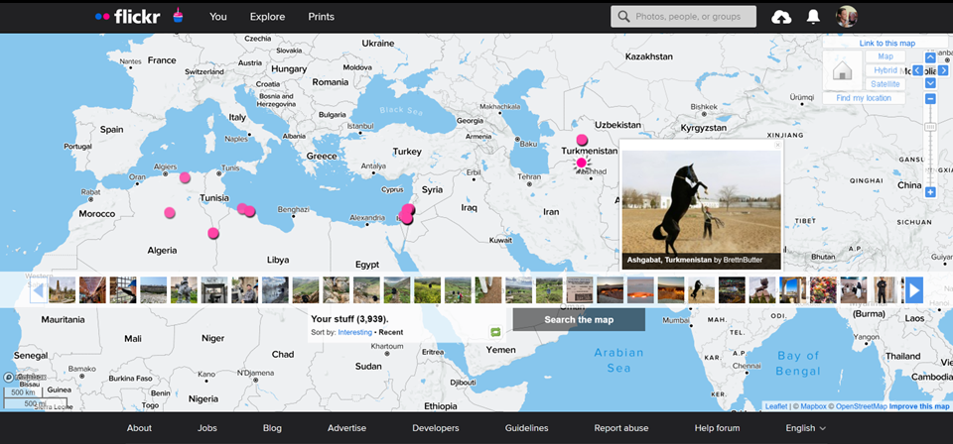Open the BrettnButter author link
The height and width of the screenshot is (444, 953).
743,261
